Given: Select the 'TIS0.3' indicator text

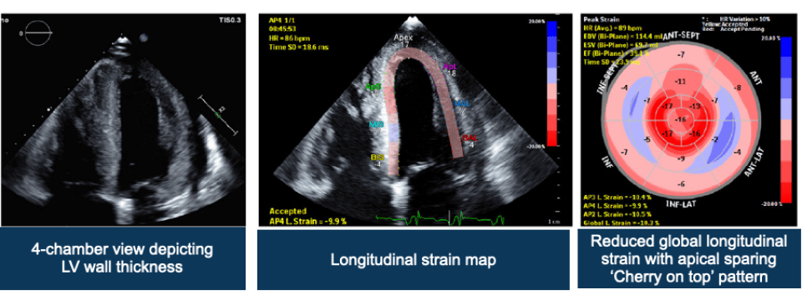Looking at the screenshot, I should coord(229,19).
